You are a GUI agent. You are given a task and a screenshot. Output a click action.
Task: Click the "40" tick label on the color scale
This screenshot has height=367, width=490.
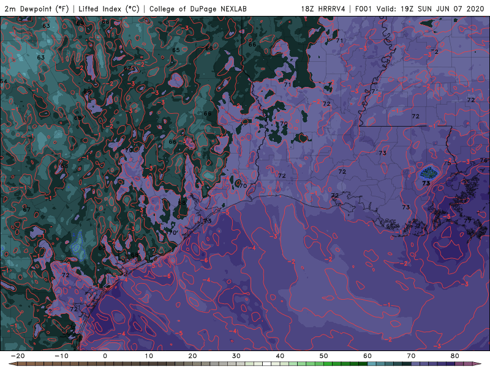pyautogui.click(x=280, y=356)
